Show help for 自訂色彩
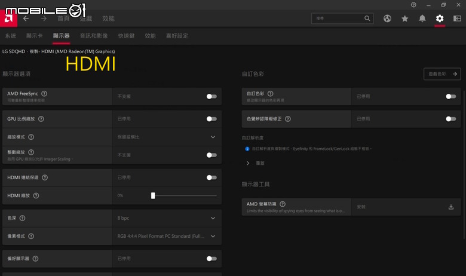The width and height of the screenshot is (466, 276). pyautogui.click(x=271, y=94)
